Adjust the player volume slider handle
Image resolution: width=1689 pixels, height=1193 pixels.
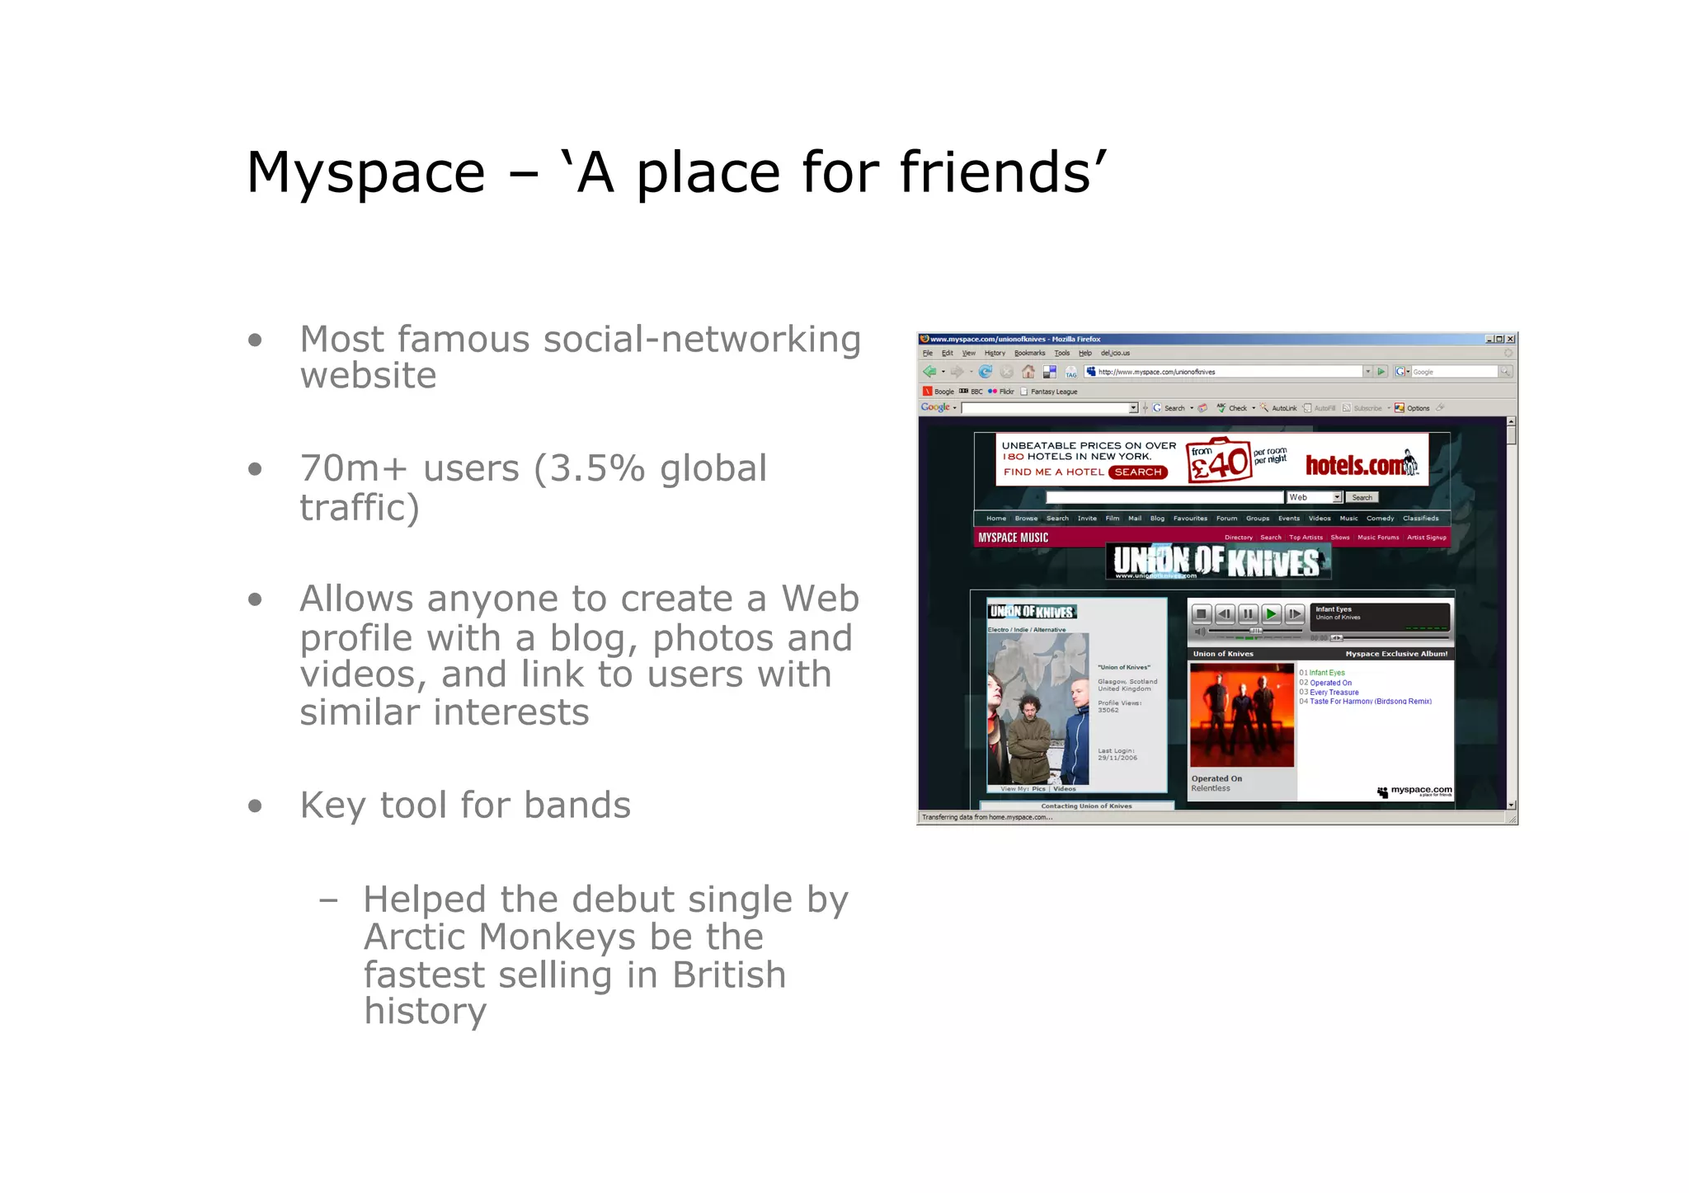[1255, 631]
